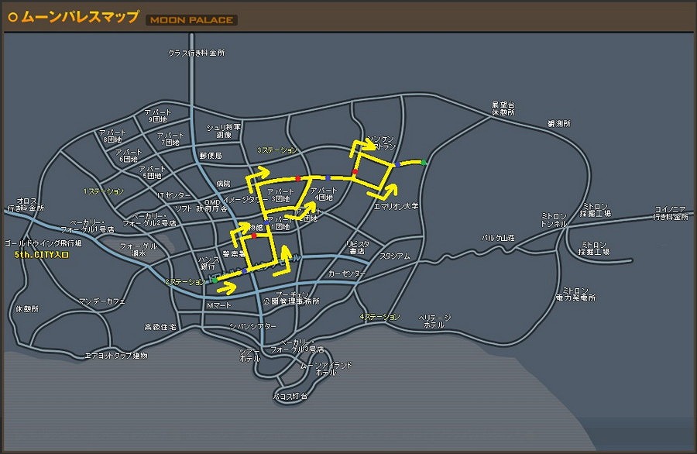This screenshot has height=454, width=697.
Task: Select ミトロントンネル tunnel location
Action: (x=554, y=218)
